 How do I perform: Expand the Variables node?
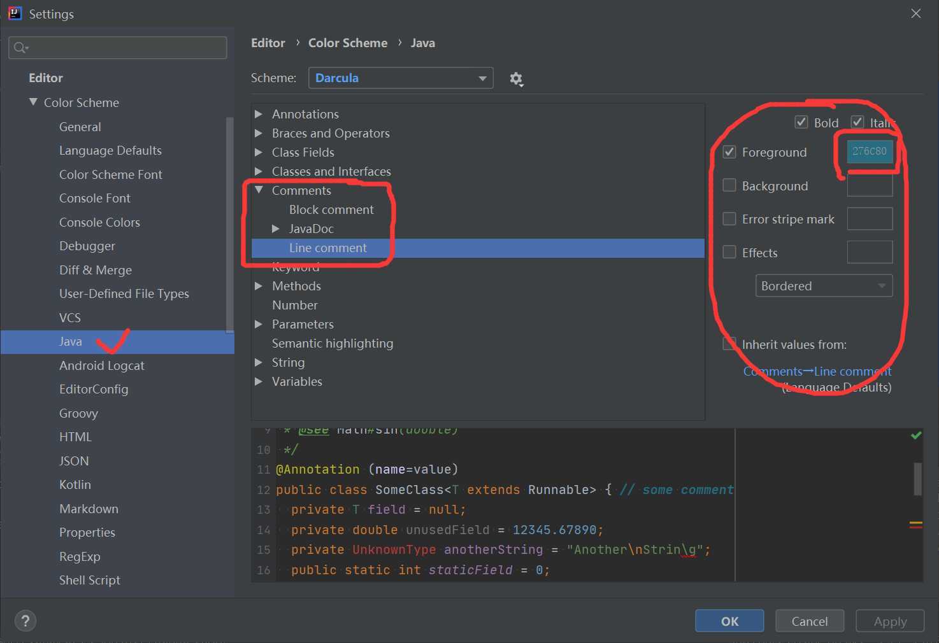pos(259,381)
